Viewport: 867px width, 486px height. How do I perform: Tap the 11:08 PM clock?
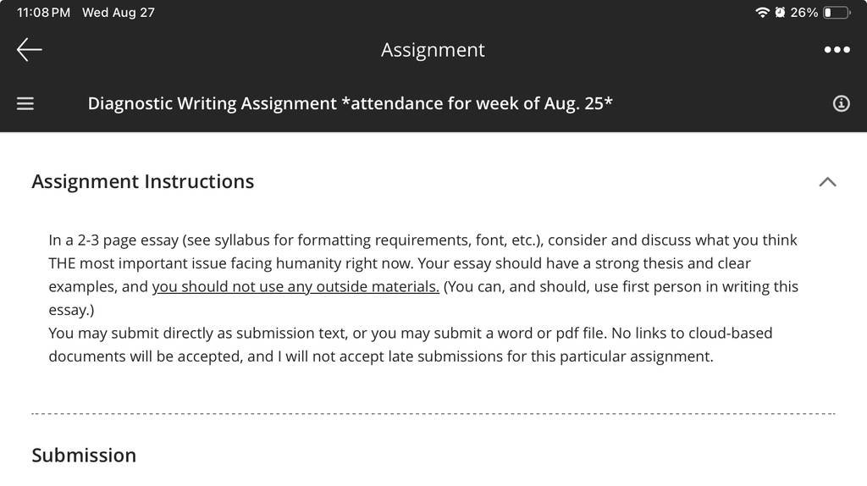44,12
